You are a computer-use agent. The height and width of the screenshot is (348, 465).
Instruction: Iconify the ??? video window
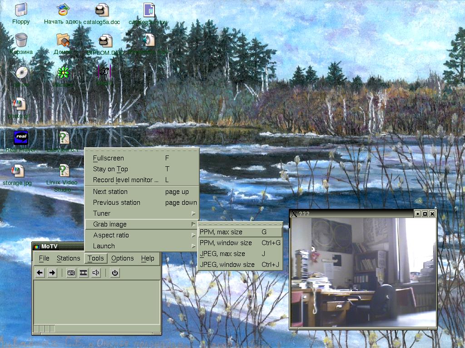pyautogui.click(x=418, y=214)
